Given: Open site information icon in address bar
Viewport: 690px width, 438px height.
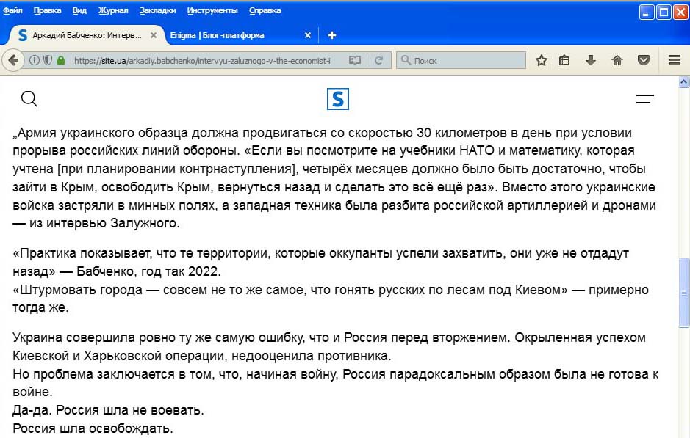Looking at the screenshot, I should click(34, 60).
